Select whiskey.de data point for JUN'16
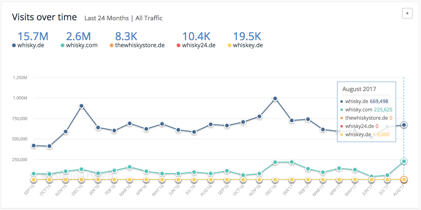421x210 pixels. click(178, 180)
